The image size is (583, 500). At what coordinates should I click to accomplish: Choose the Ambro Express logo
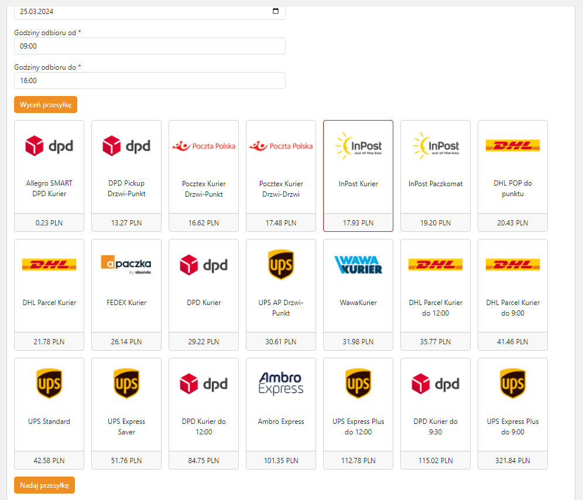(x=281, y=383)
